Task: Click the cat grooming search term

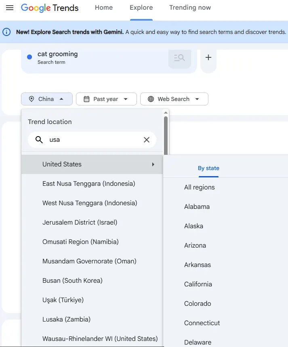Action: click(x=57, y=57)
